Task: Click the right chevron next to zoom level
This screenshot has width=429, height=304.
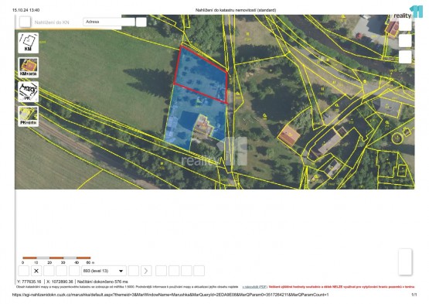Action: [146, 271]
